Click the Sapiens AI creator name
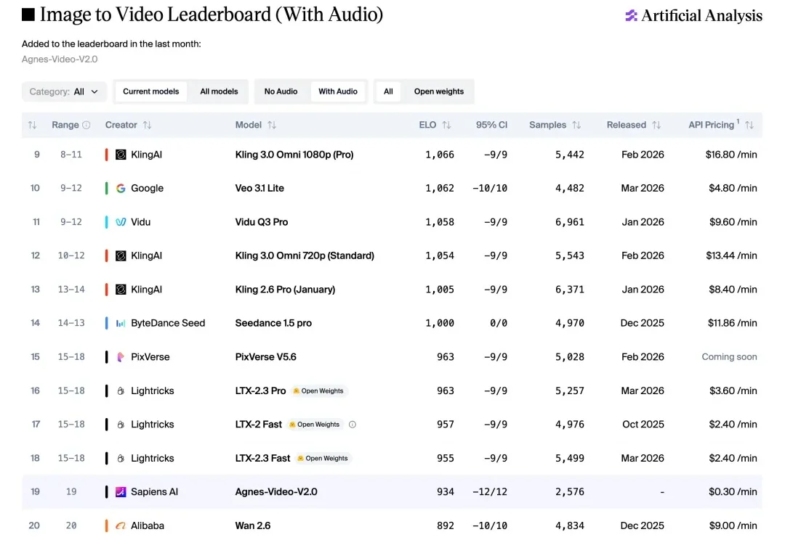This screenshot has width=785, height=540. point(154,492)
